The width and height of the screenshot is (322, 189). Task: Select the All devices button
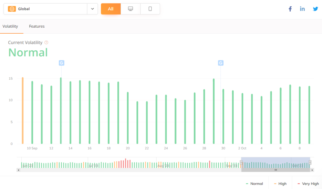pos(111,9)
